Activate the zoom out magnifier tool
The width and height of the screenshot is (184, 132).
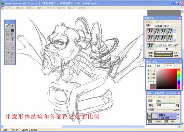coord(12,62)
